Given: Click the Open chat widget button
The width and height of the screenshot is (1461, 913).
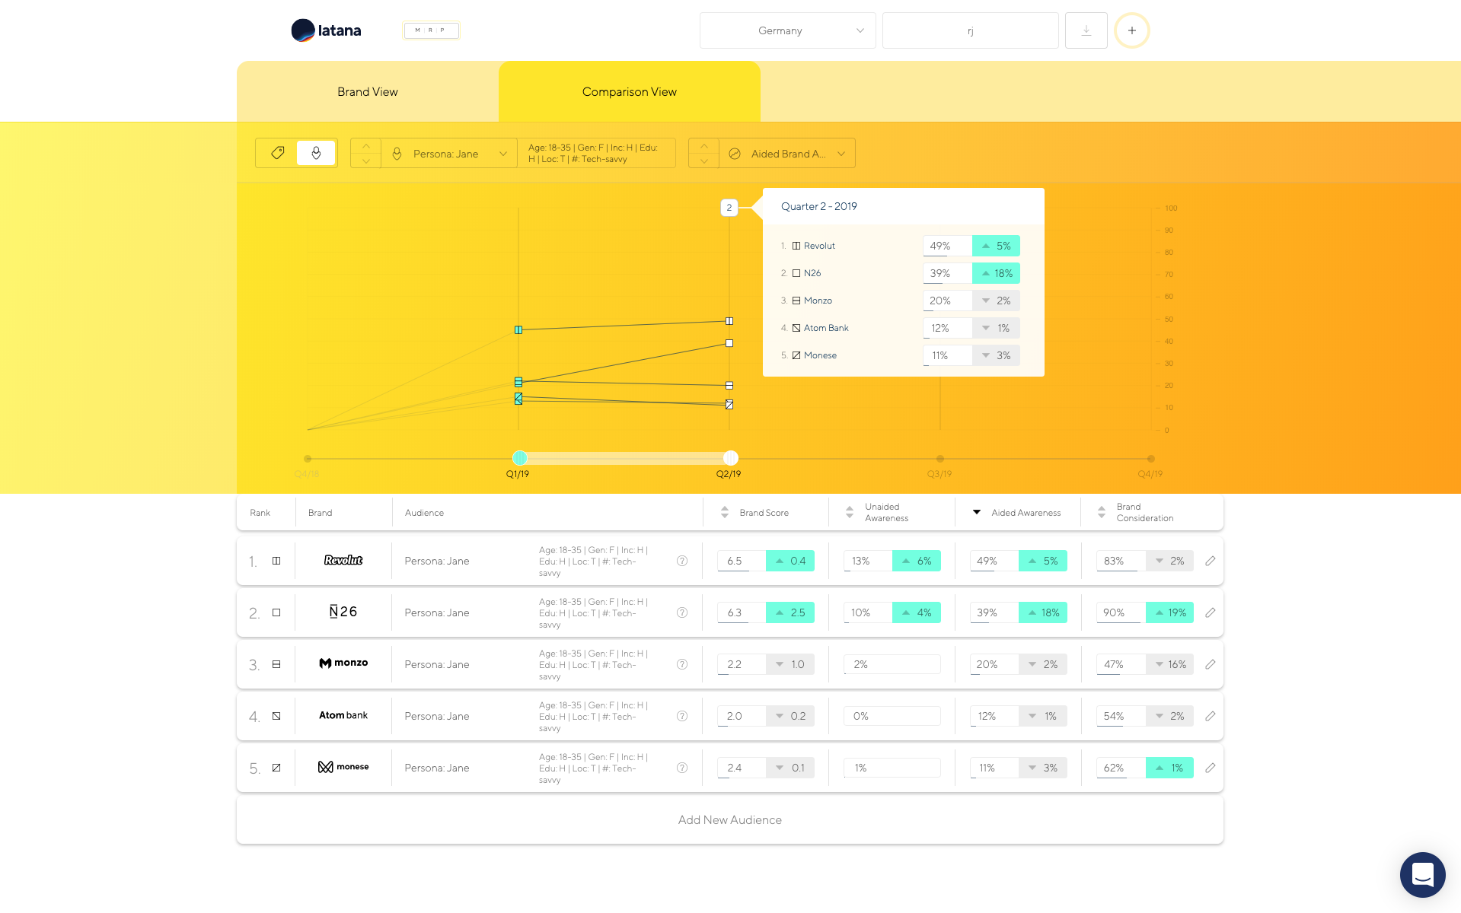Looking at the screenshot, I should [1422, 875].
